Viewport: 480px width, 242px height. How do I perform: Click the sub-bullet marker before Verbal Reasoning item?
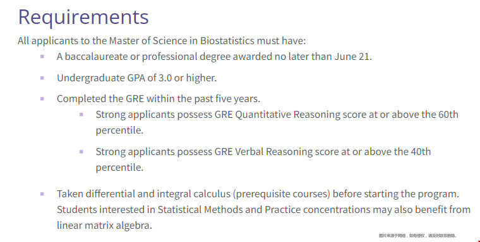[81, 151]
